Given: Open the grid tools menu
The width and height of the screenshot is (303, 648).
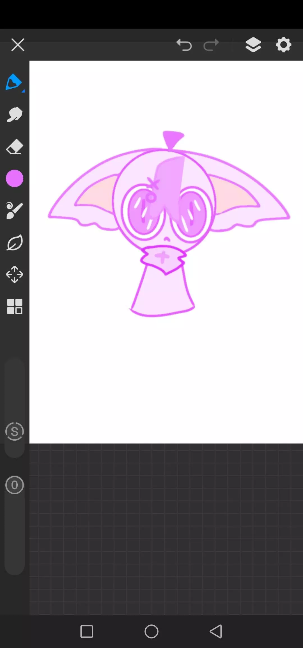Looking at the screenshot, I should (15, 306).
